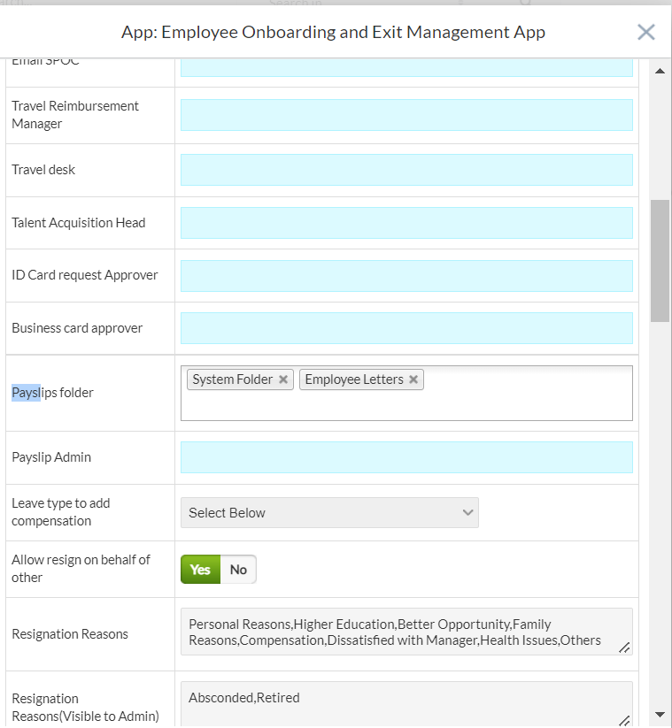Click the Travel Reimbursement Manager label
Viewport: 672px width, 728px height.
[x=75, y=115]
